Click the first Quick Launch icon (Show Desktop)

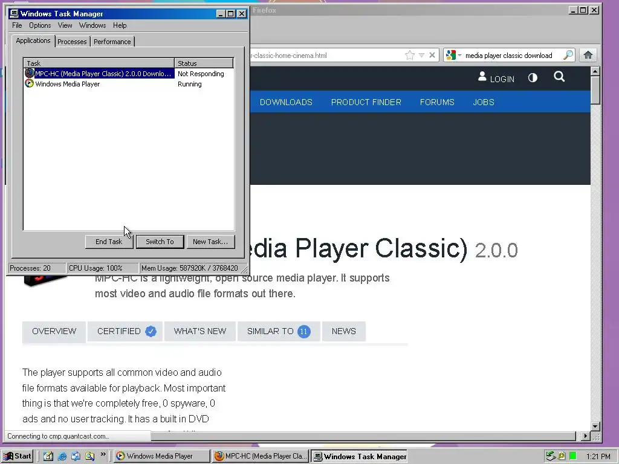click(x=48, y=456)
